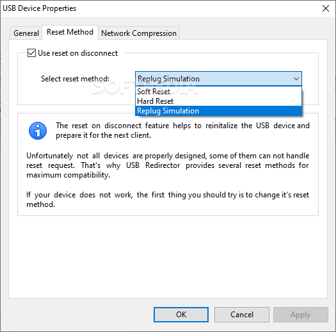Select the Reset Method tab

[70, 32]
